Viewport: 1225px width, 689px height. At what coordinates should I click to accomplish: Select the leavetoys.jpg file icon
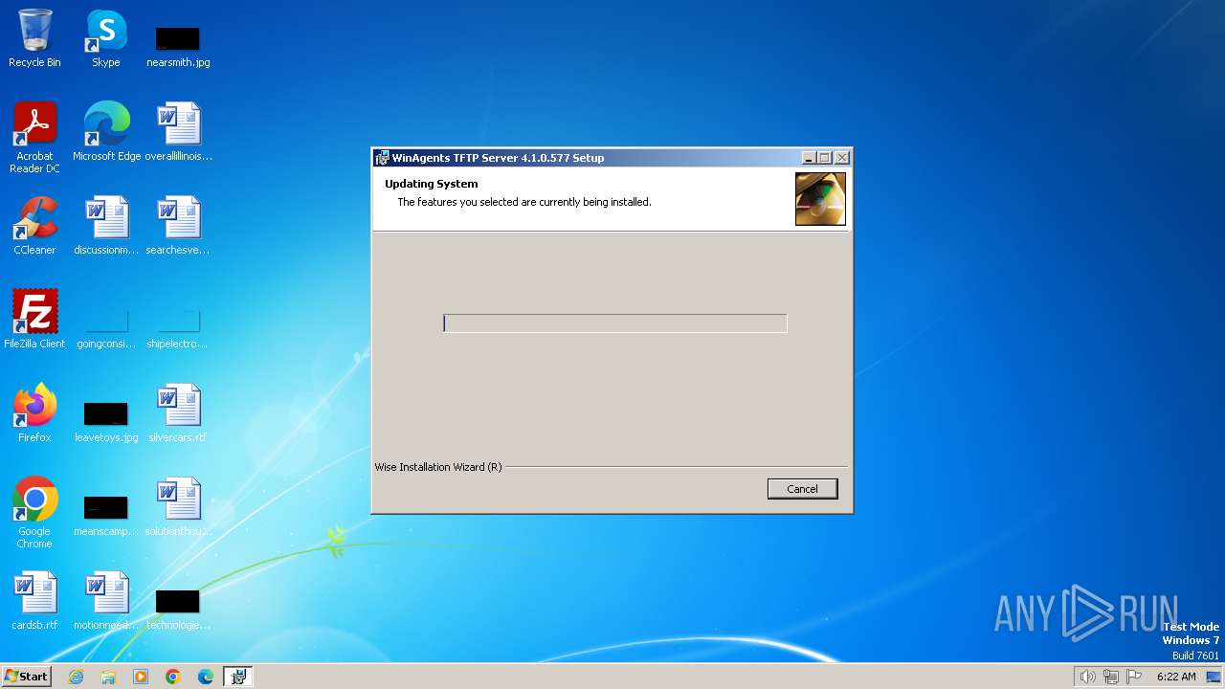point(106,421)
